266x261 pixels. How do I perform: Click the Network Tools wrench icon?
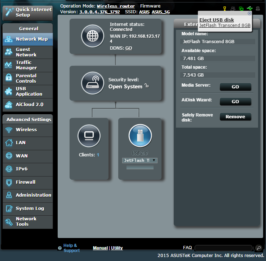coord(9,222)
